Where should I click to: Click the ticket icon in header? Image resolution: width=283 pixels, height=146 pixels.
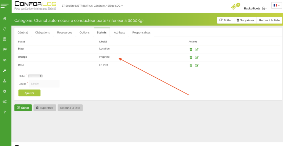point(234,6)
